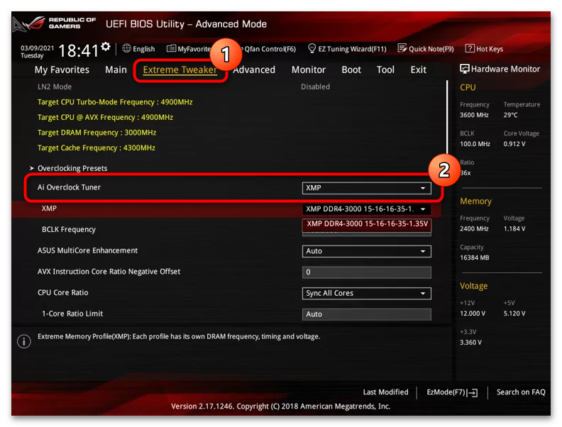The width and height of the screenshot is (562, 427).
Task: Open ASUS MultiCore Enhancement dropdown
Action: click(x=366, y=251)
